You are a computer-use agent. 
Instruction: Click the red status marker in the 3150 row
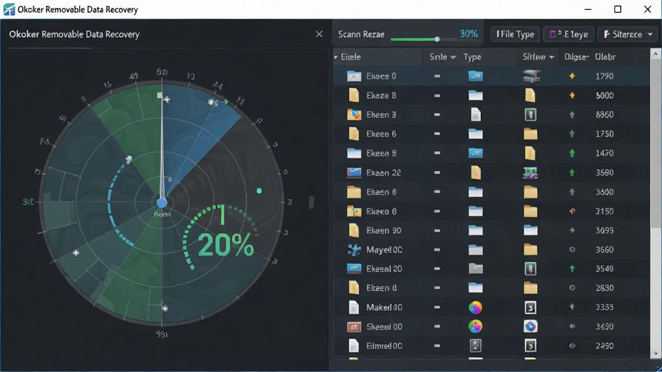click(x=572, y=211)
